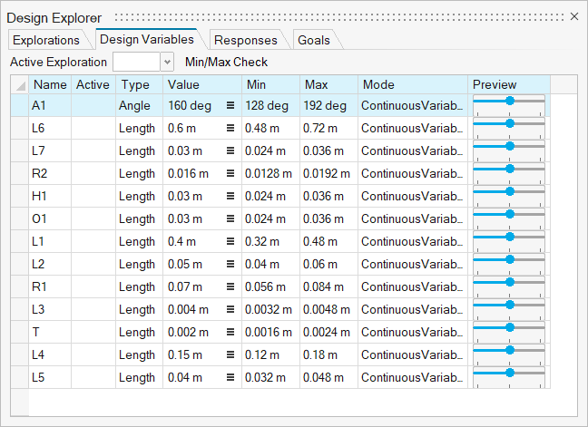Open the value menu icon for L1
This screenshot has height=427, width=588.
230,242
